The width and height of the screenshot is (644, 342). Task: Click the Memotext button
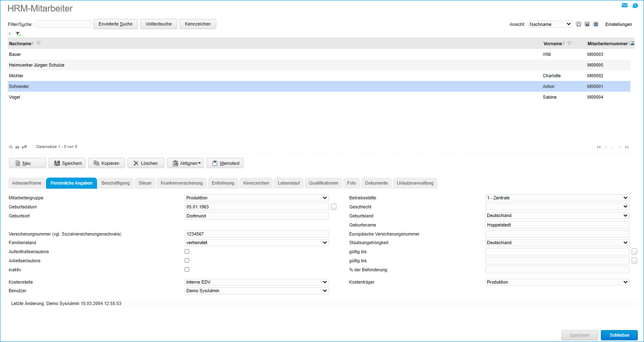point(225,163)
